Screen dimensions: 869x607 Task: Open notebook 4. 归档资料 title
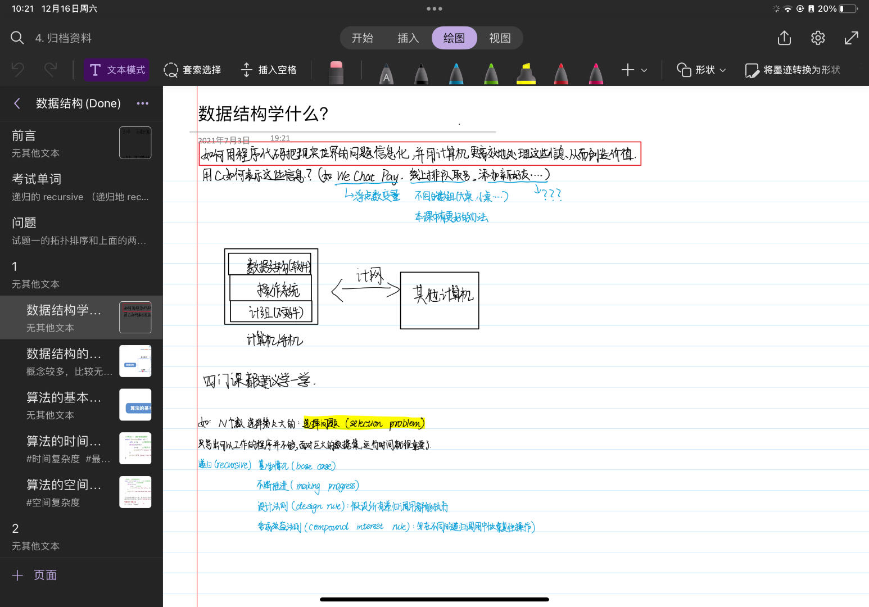pos(63,38)
